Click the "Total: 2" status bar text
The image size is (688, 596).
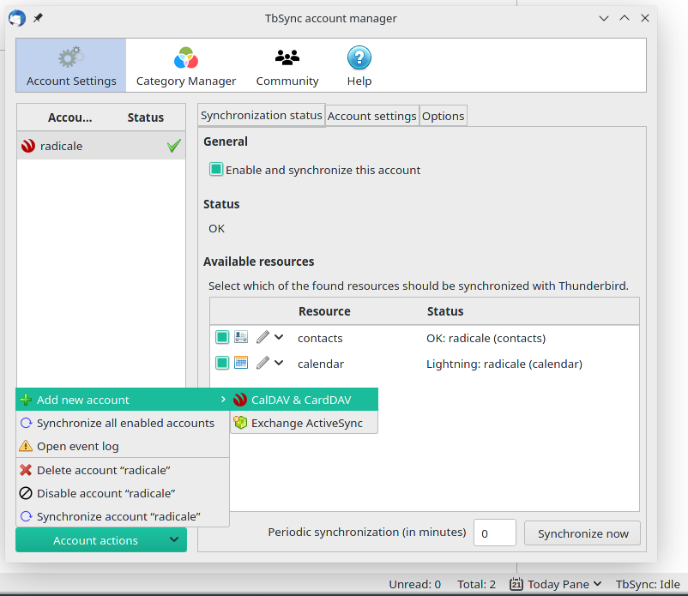click(476, 584)
